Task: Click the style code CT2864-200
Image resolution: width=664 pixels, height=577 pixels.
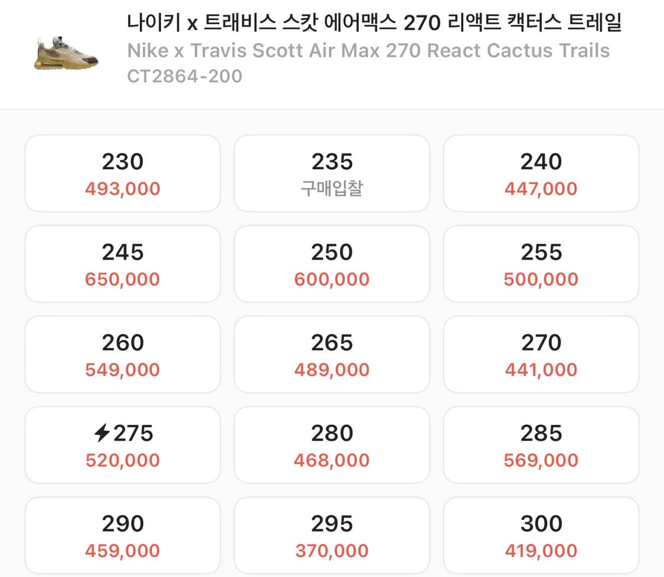Action: [x=184, y=76]
